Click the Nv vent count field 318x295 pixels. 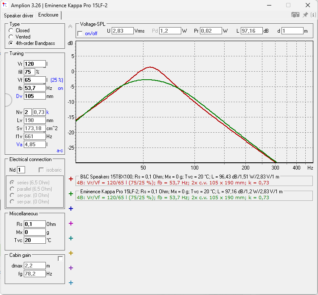click(28, 112)
